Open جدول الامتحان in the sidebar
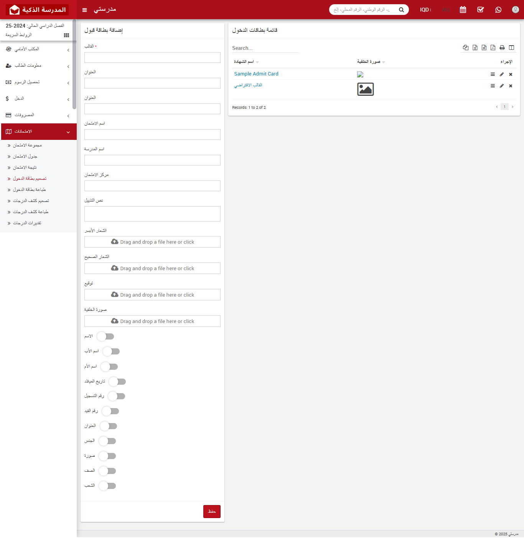Screen dimensions: 524x538 [x=25, y=156]
